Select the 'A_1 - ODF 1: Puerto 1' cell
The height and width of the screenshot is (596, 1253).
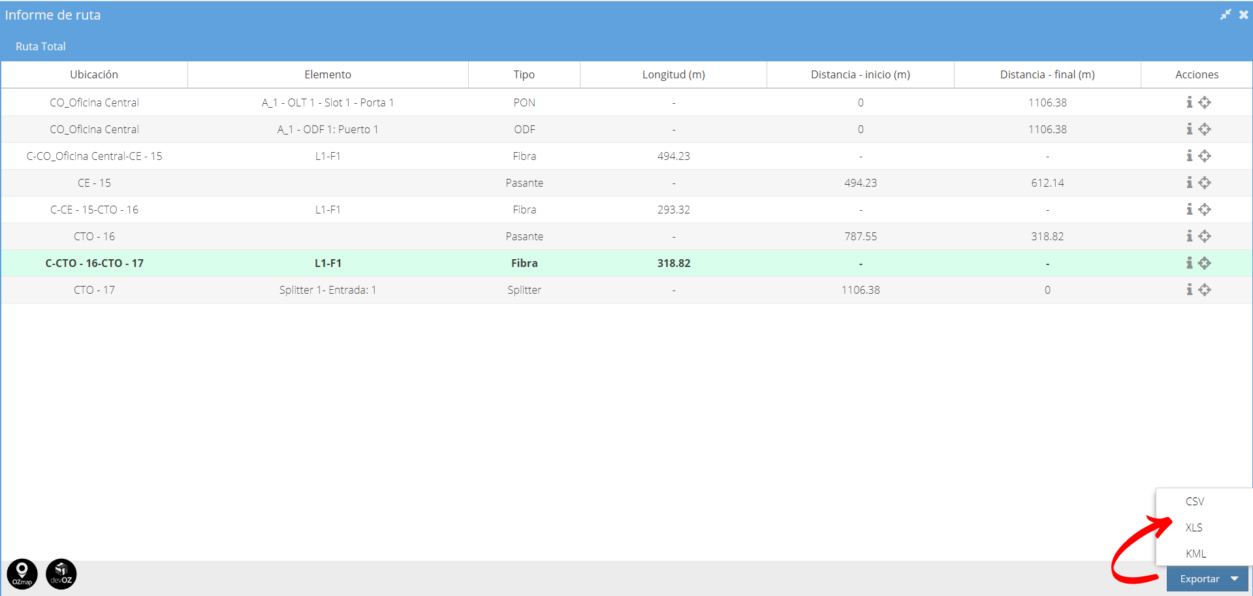(x=328, y=129)
